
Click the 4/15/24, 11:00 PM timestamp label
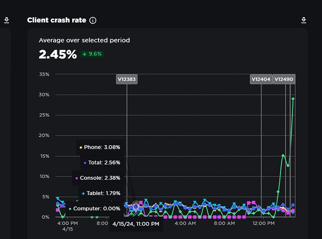point(136,224)
